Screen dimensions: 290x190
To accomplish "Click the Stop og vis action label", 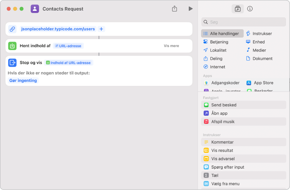I will pos(31,63).
